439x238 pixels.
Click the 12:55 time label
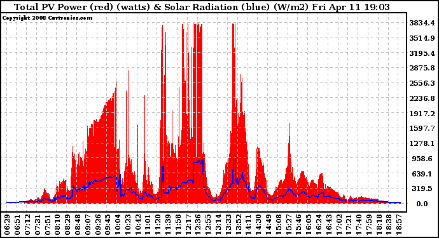pyautogui.click(x=208, y=225)
